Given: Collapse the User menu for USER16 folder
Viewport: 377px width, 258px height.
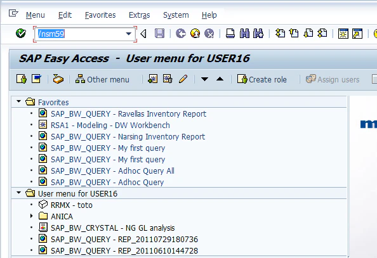Looking at the screenshot, I should [x=19, y=193].
